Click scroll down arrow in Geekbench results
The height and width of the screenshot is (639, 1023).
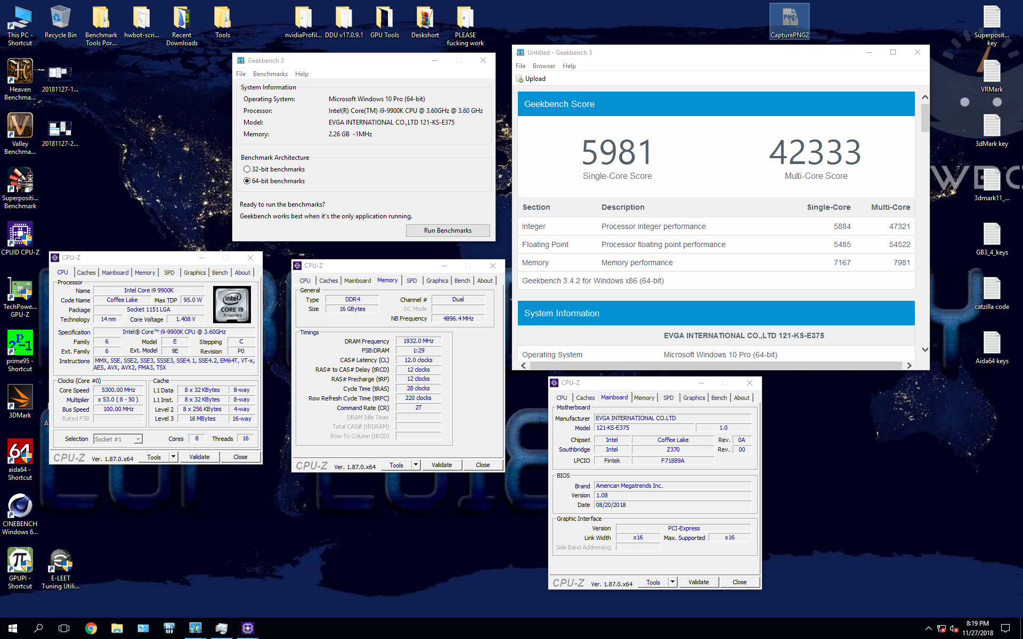(925, 350)
